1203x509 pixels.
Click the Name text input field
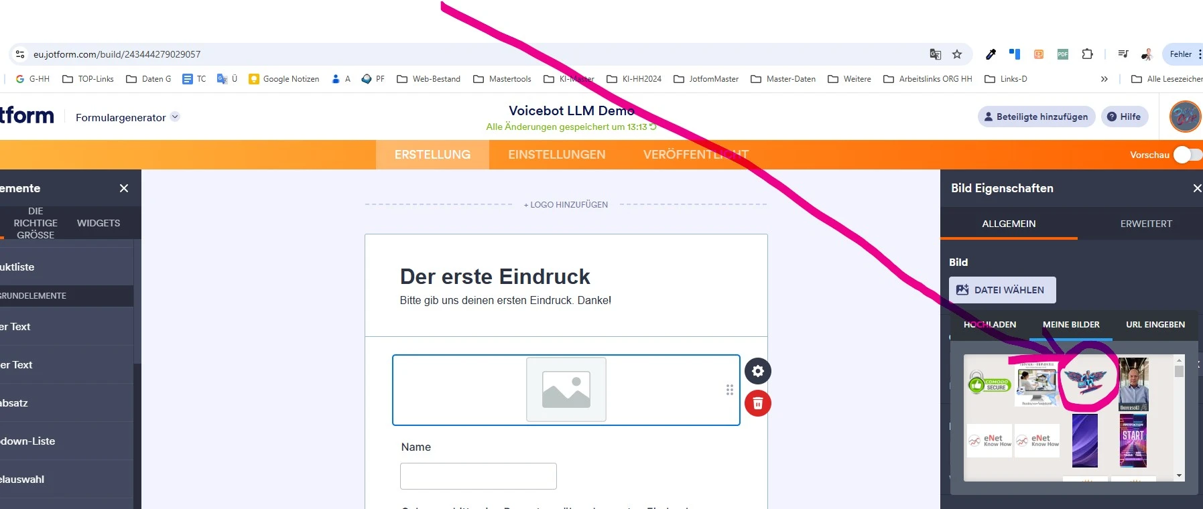479,476
